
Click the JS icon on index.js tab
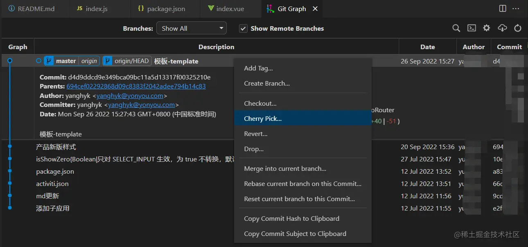point(80,9)
